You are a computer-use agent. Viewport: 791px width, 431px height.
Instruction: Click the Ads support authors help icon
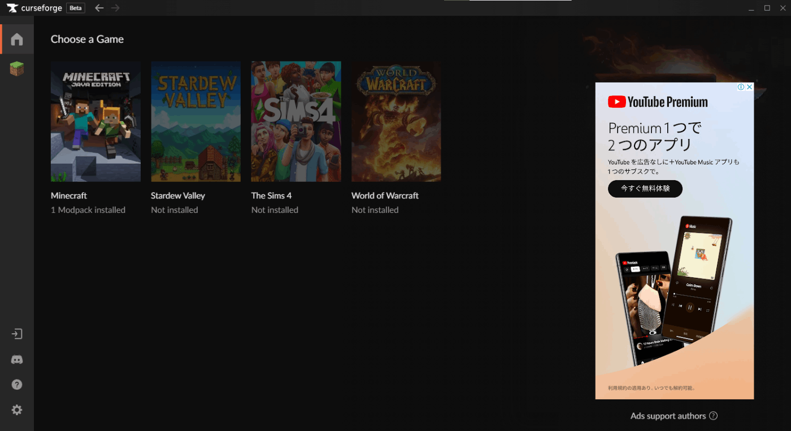click(x=713, y=416)
